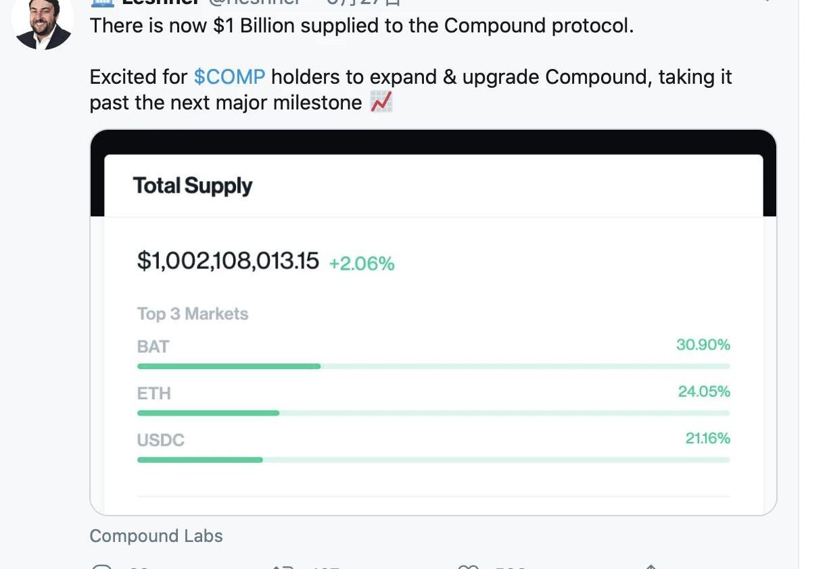Click the red chart emoji
This screenshot has height=569, width=829.
[x=381, y=103]
